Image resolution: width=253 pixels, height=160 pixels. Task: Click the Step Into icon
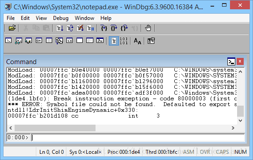pos(104,28)
